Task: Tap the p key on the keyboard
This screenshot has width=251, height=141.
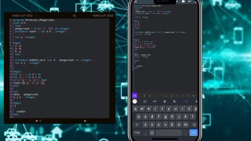Action: [195, 109]
